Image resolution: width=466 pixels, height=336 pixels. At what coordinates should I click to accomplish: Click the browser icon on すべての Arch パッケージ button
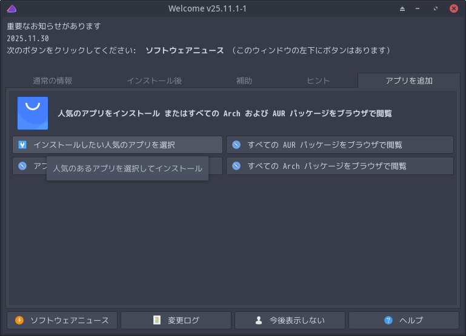click(x=236, y=166)
